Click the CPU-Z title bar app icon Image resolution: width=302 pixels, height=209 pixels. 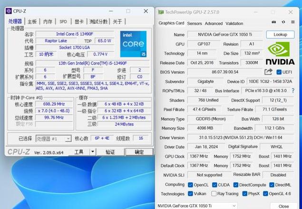(9, 11)
